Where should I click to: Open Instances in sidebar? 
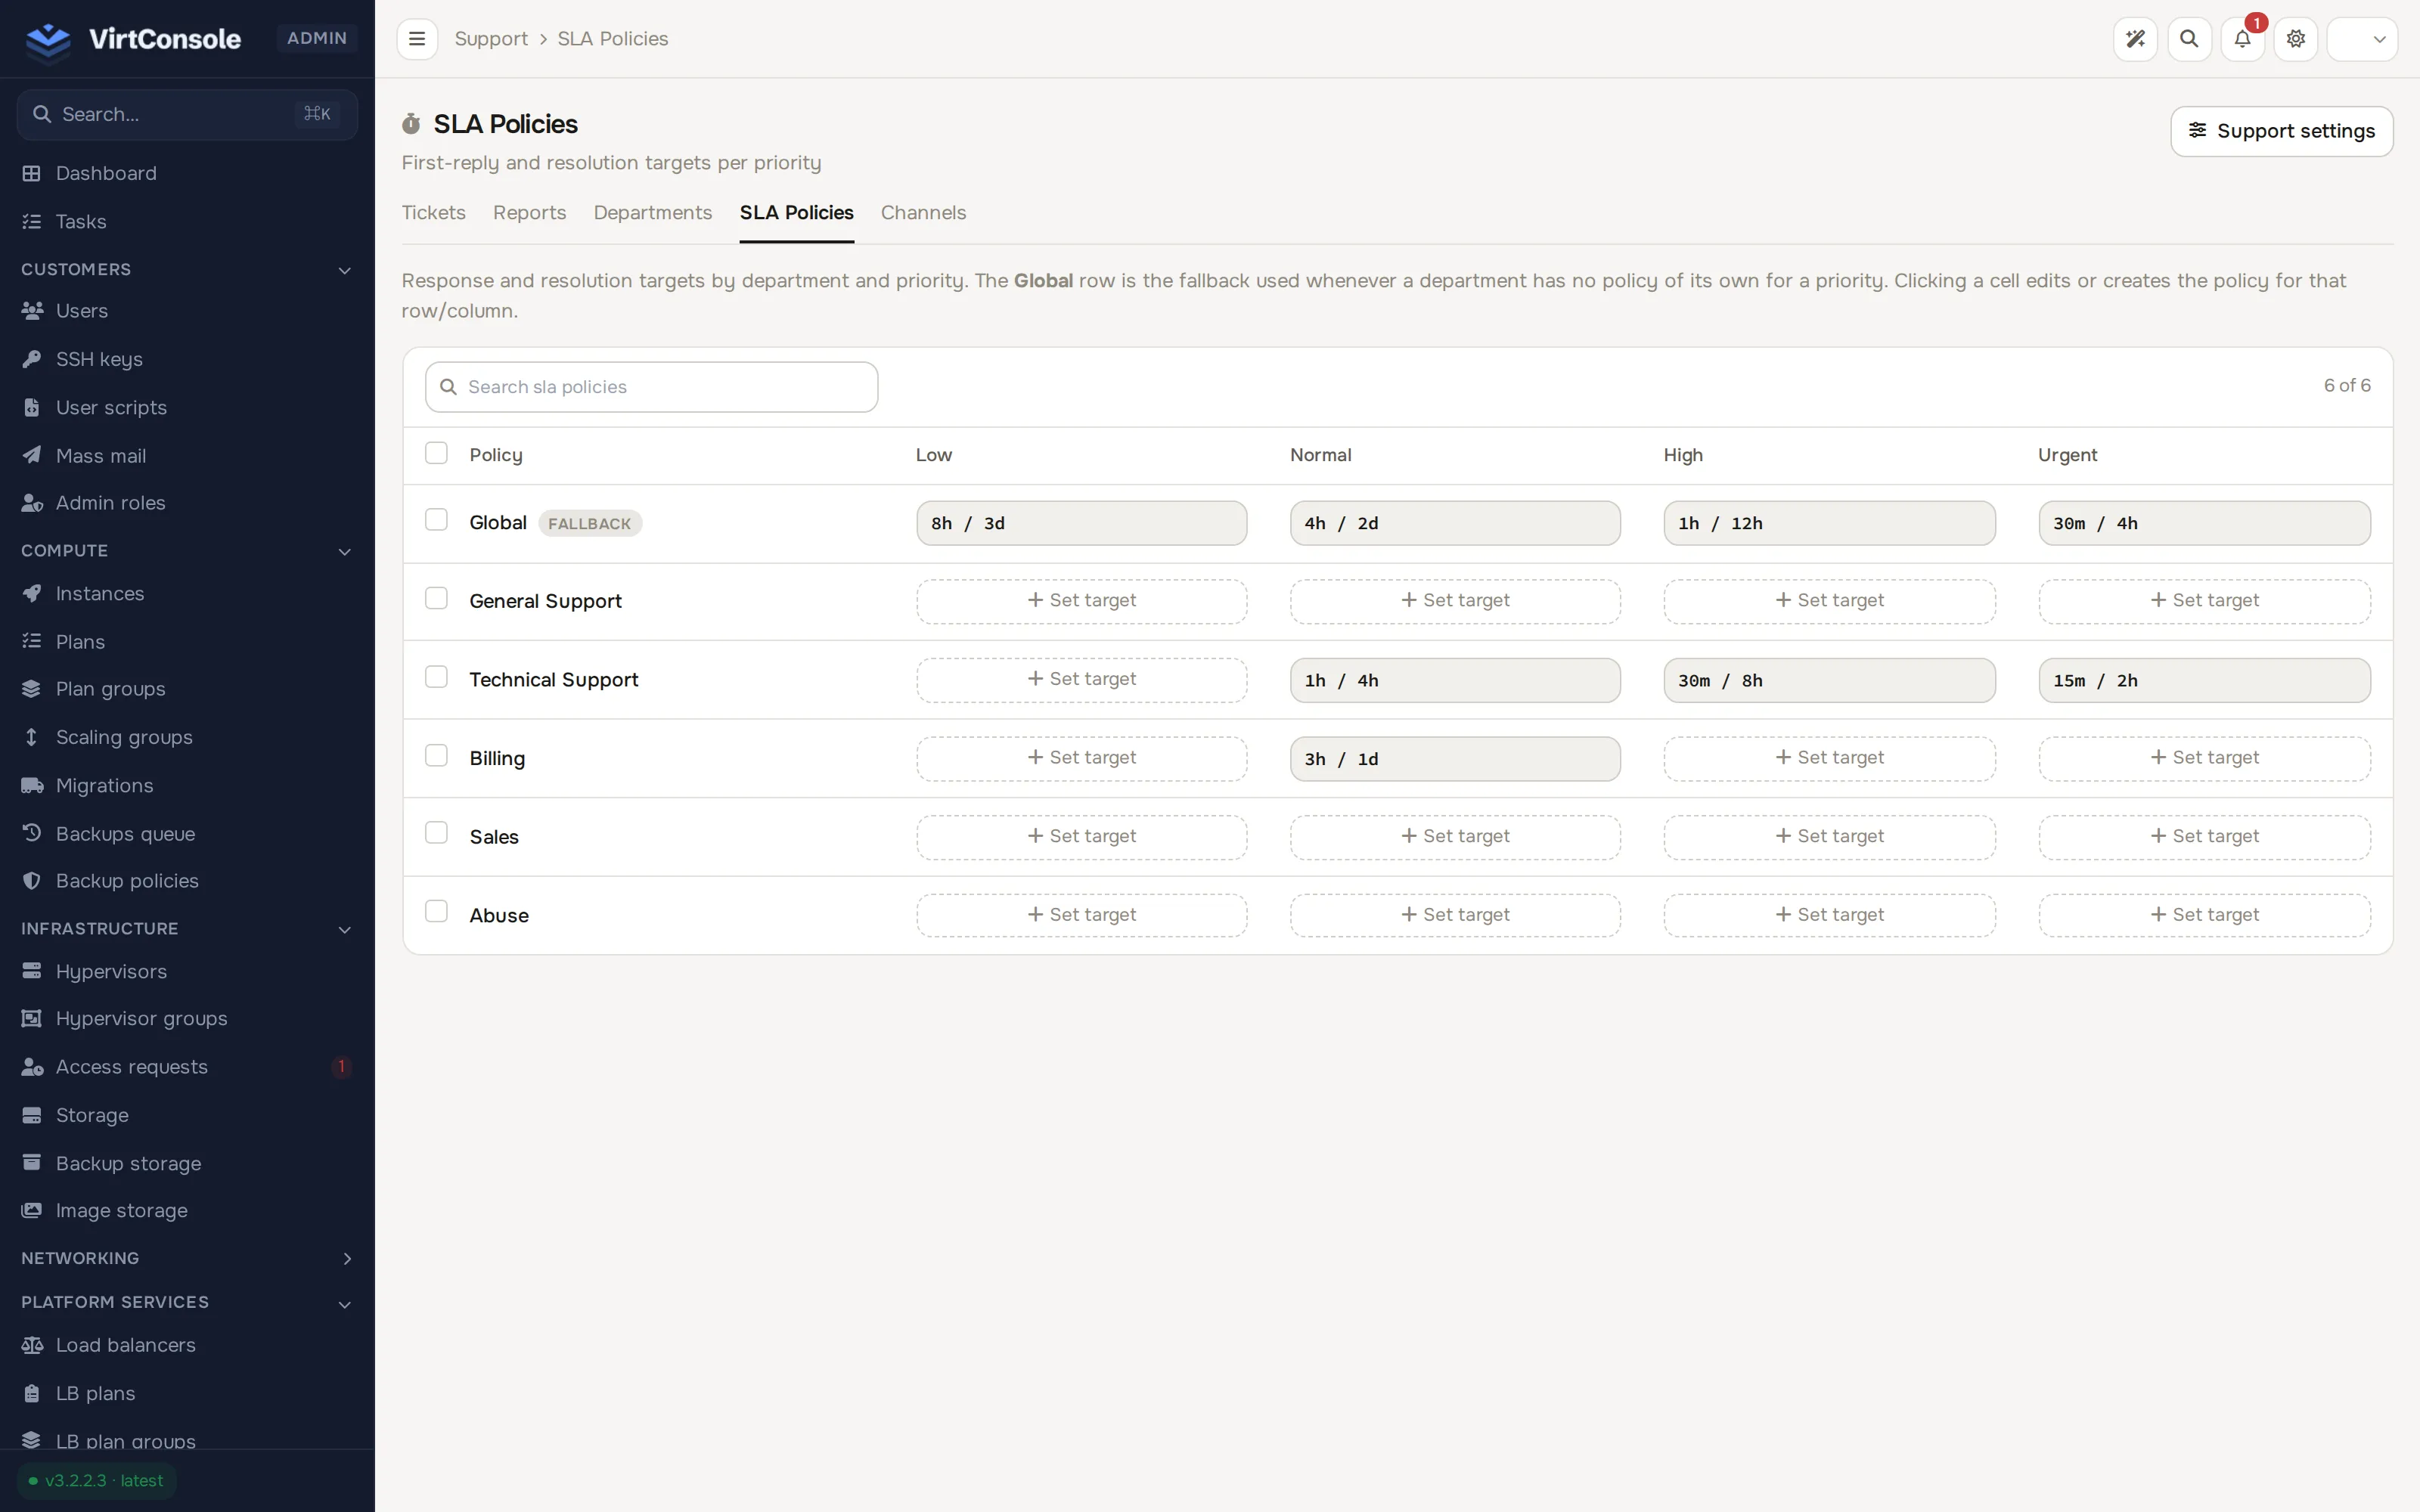[187, 594]
